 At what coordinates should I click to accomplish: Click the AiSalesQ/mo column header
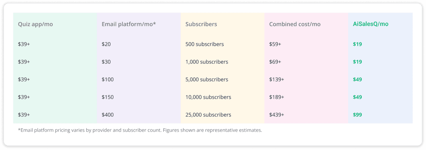(371, 24)
